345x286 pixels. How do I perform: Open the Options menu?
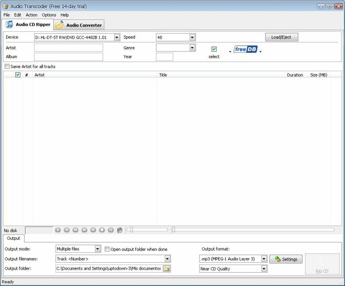[x=49, y=15]
